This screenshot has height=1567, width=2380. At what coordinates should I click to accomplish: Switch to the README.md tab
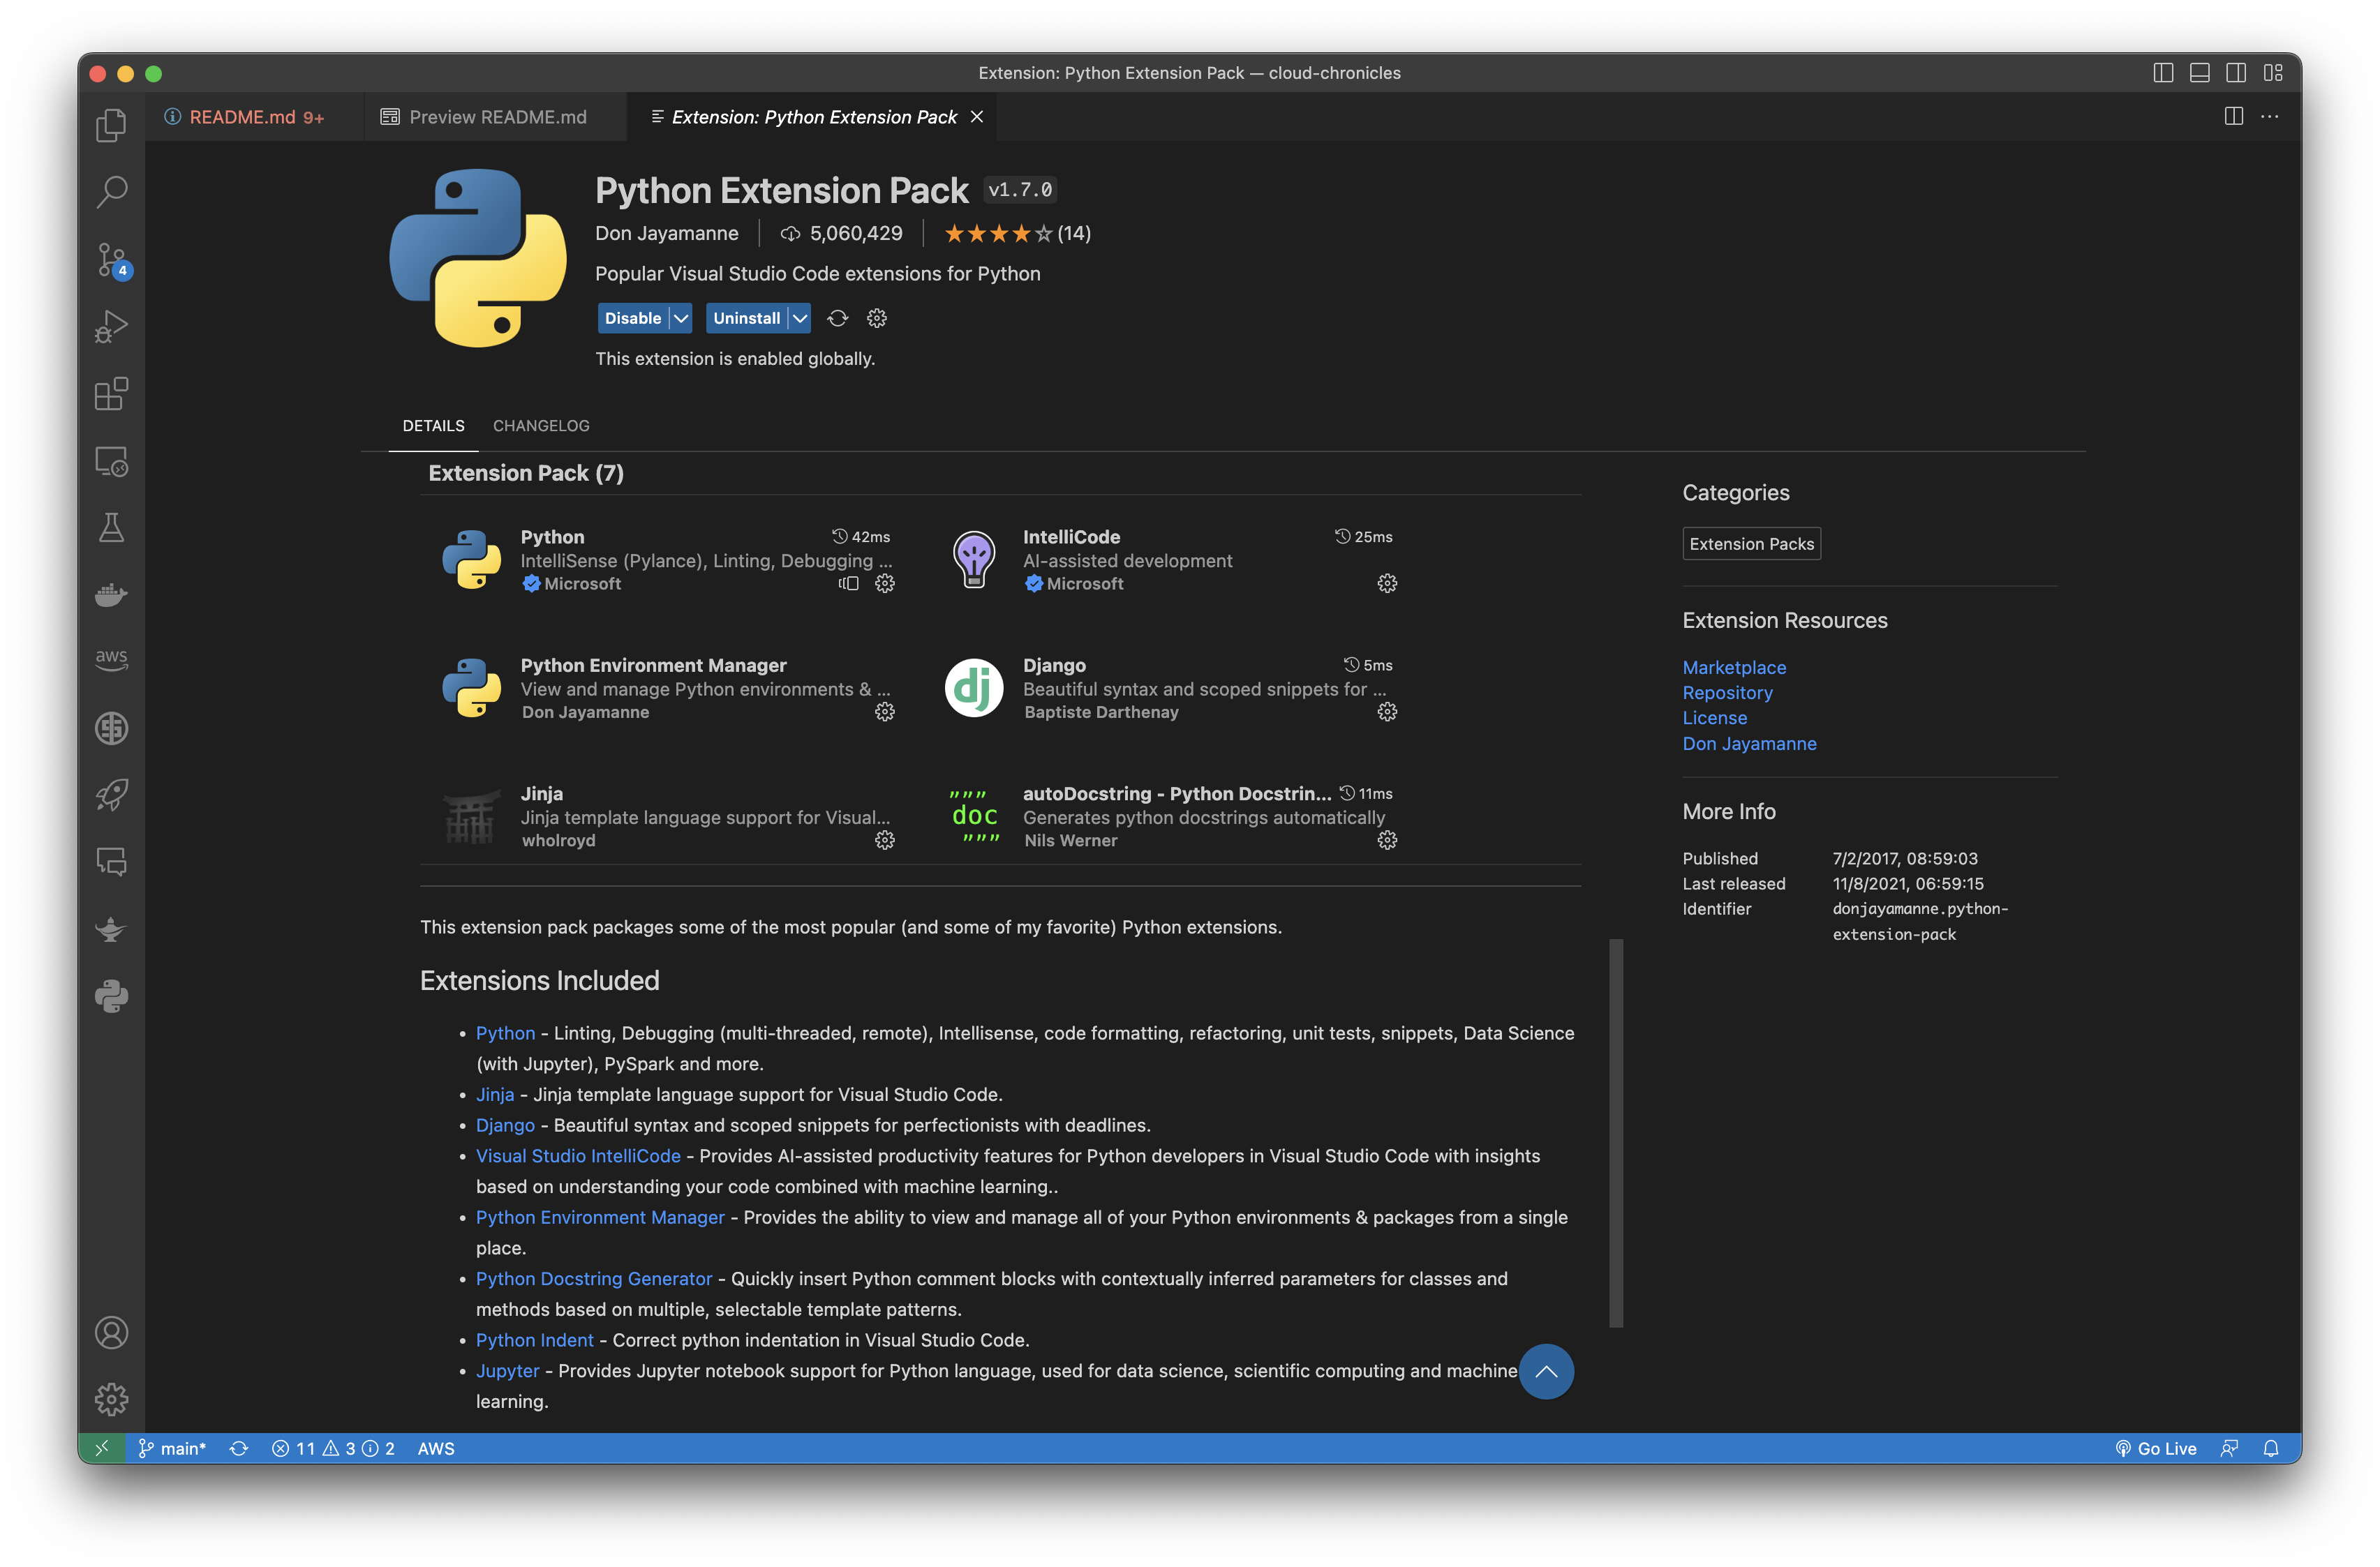[x=254, y=117]
